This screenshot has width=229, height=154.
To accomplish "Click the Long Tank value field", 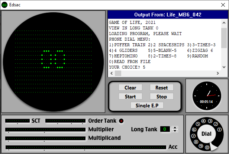I will pos(165,129).
